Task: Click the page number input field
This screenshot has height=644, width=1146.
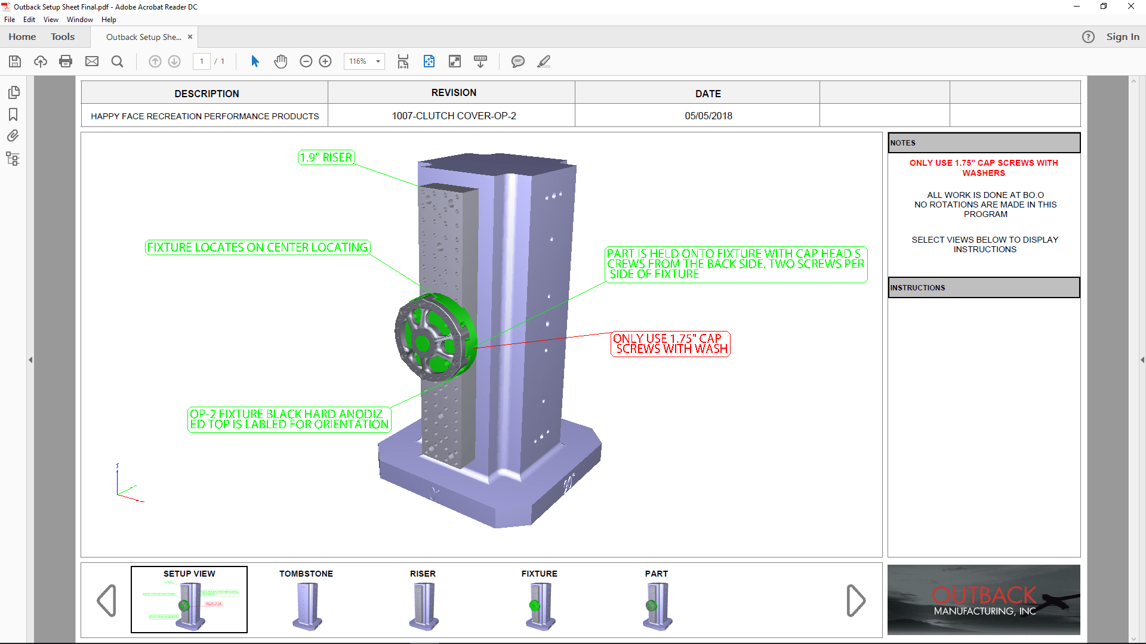Action: (202, 61)
